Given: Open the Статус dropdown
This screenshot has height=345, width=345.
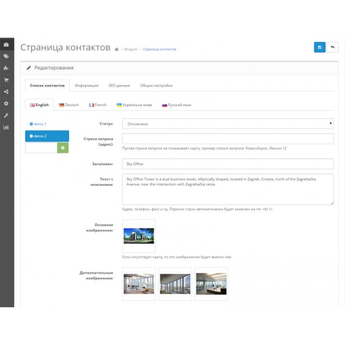Looking at the screenshot, I should click(228, 124).
